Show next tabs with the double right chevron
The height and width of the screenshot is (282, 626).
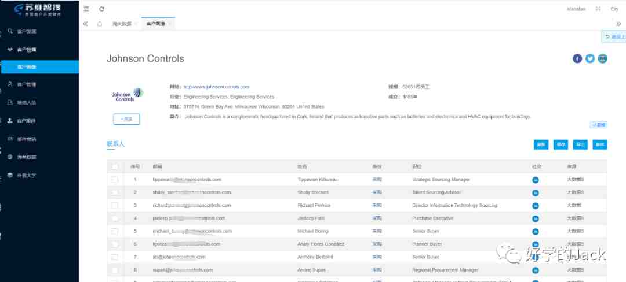tap(618, 24)
